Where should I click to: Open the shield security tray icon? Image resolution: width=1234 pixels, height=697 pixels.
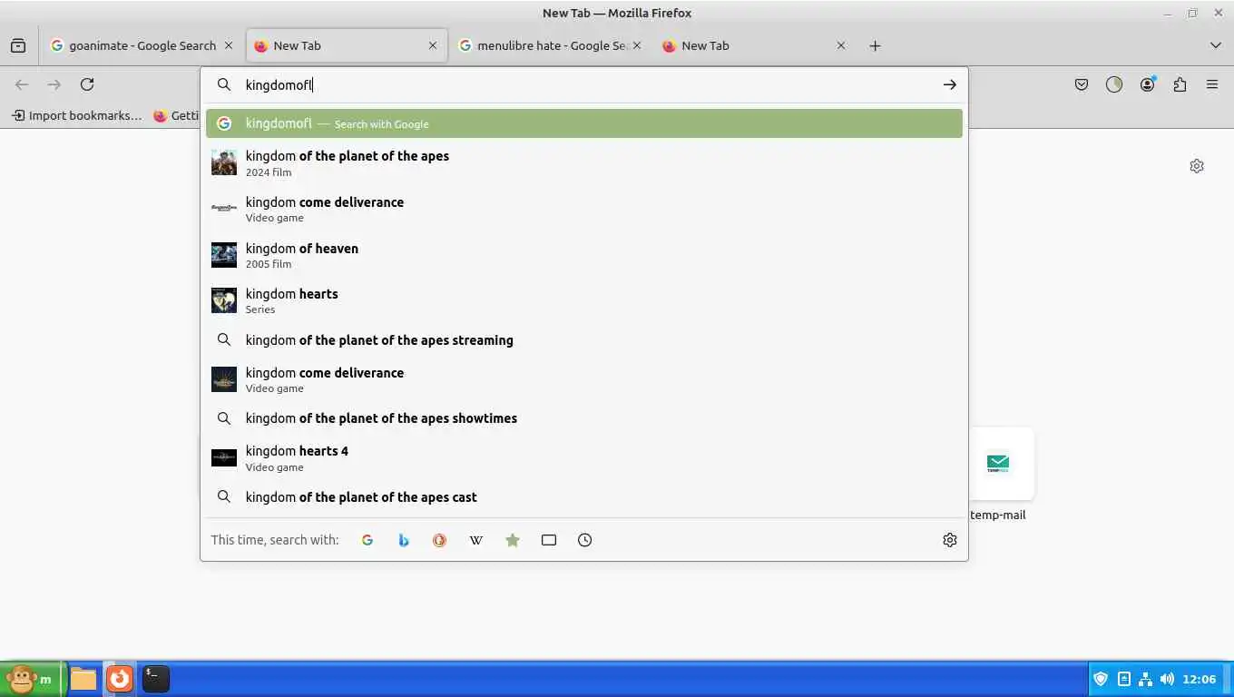(x=1101, y=679)
